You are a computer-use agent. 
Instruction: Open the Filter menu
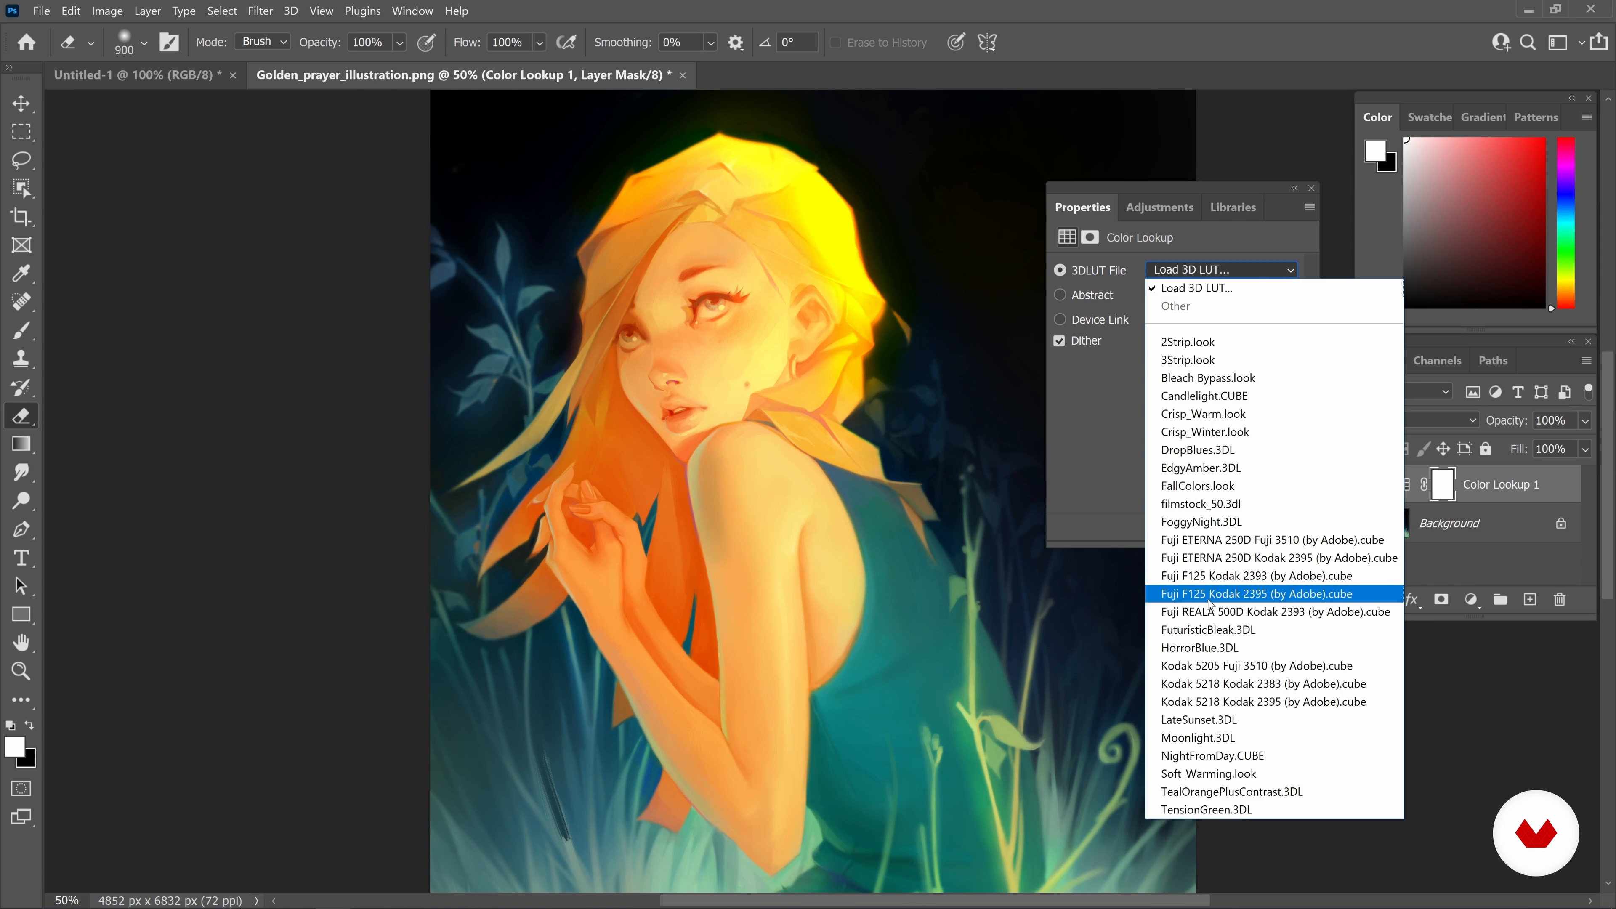260,11
